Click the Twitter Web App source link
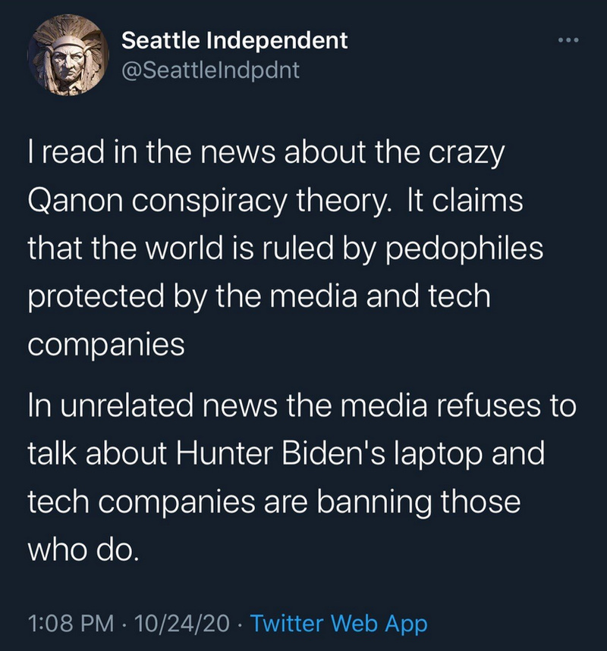 pyautogui.click(x=338, y=624)
